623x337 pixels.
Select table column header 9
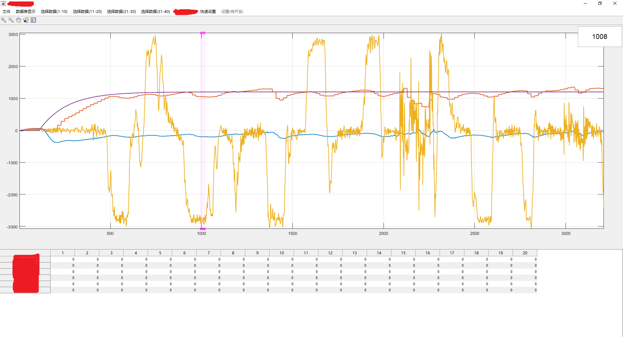coord(257,253)
